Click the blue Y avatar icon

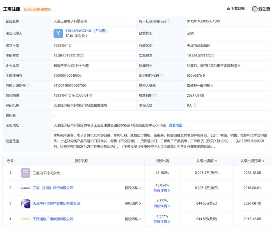click(x=58, y=34)
